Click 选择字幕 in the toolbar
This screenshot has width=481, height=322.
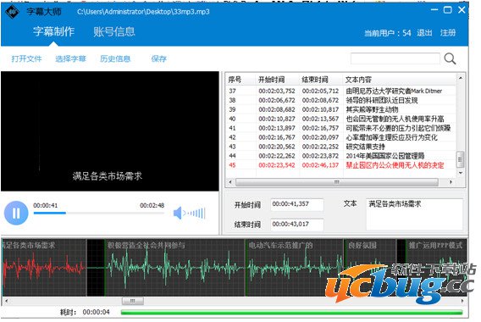70,58
